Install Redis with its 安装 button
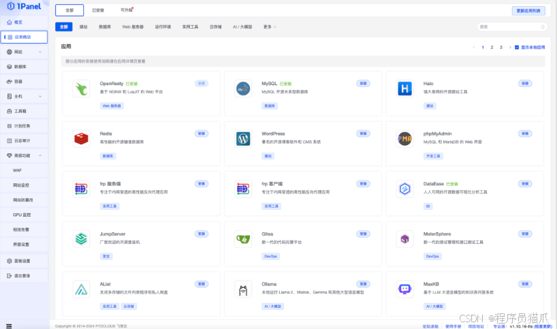 point(202,134)
